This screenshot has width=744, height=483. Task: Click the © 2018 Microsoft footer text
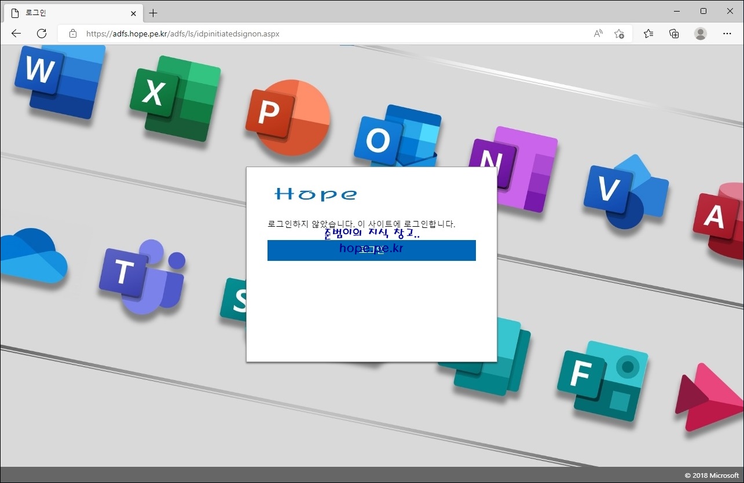[712, 475]
